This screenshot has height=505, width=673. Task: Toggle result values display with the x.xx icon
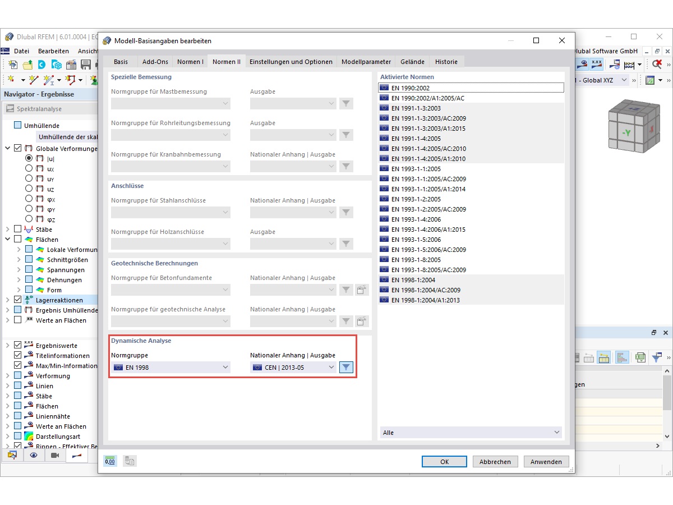tap(596, 63)
